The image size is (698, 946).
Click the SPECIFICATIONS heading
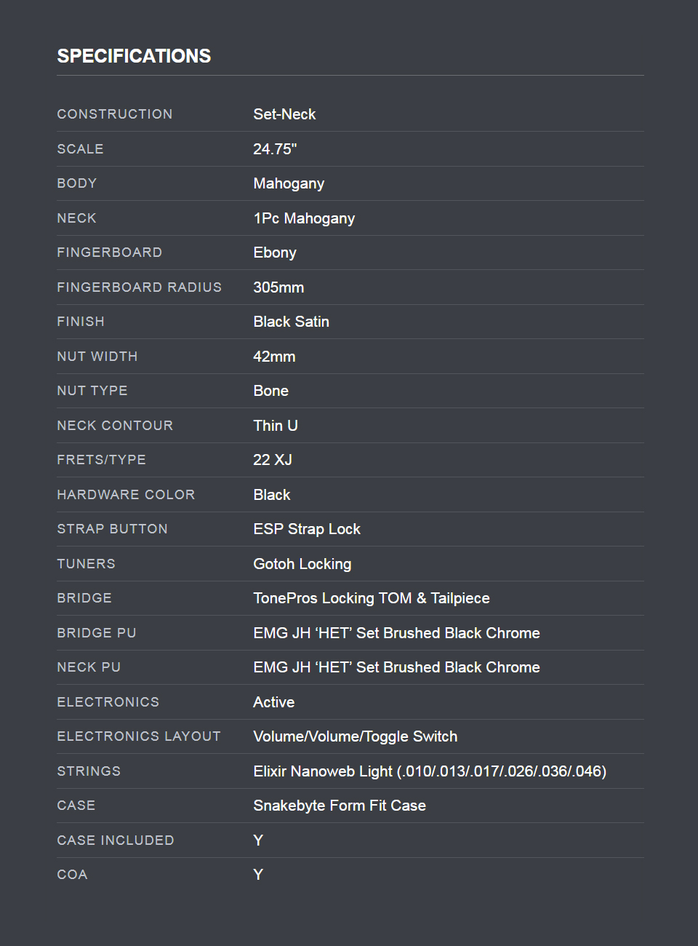(134, 56)
